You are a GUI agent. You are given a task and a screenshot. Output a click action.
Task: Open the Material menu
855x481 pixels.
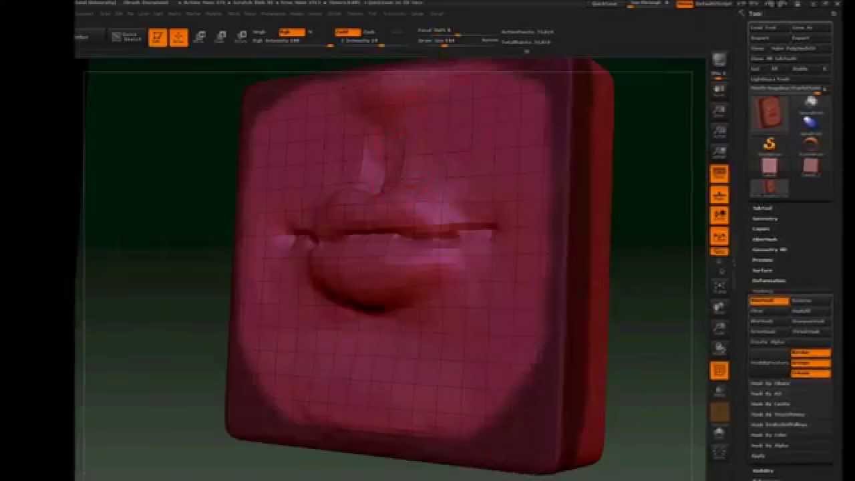[214, 13]
